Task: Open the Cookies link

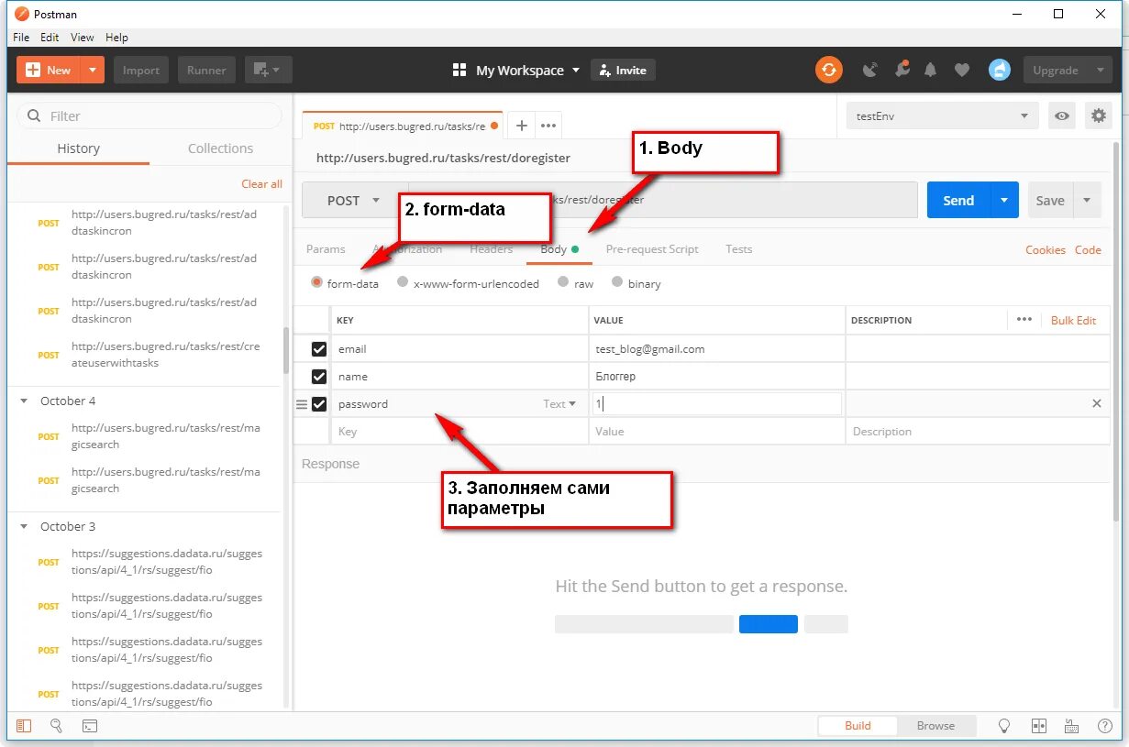Action: [1046, 249]
